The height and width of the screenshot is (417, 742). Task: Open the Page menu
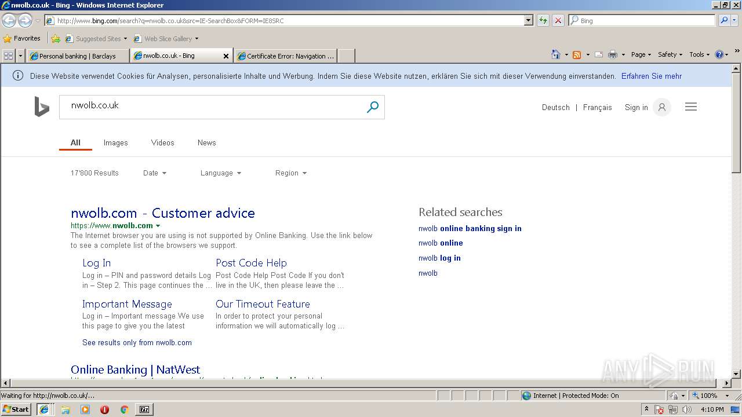point(641,54)
